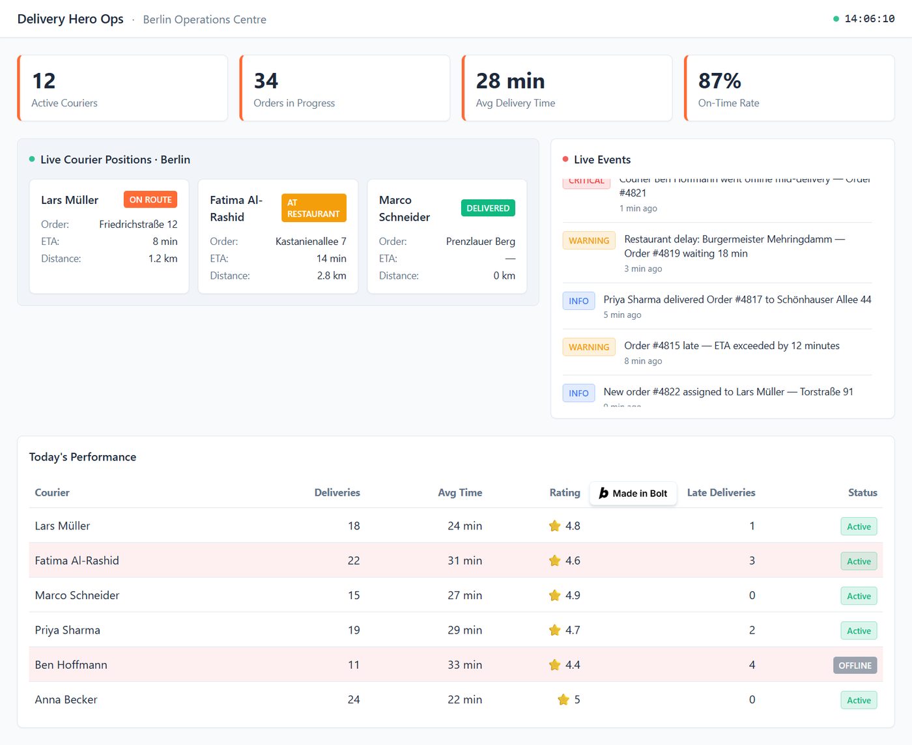Click the star icon in Ben Hoffmann's rating

pos(554,665)
